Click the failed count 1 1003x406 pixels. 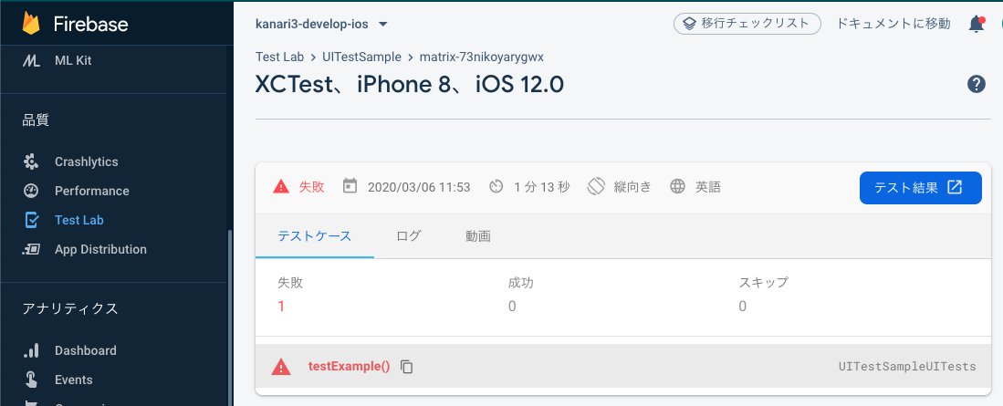pyautogui.click(x=281, y=307)
